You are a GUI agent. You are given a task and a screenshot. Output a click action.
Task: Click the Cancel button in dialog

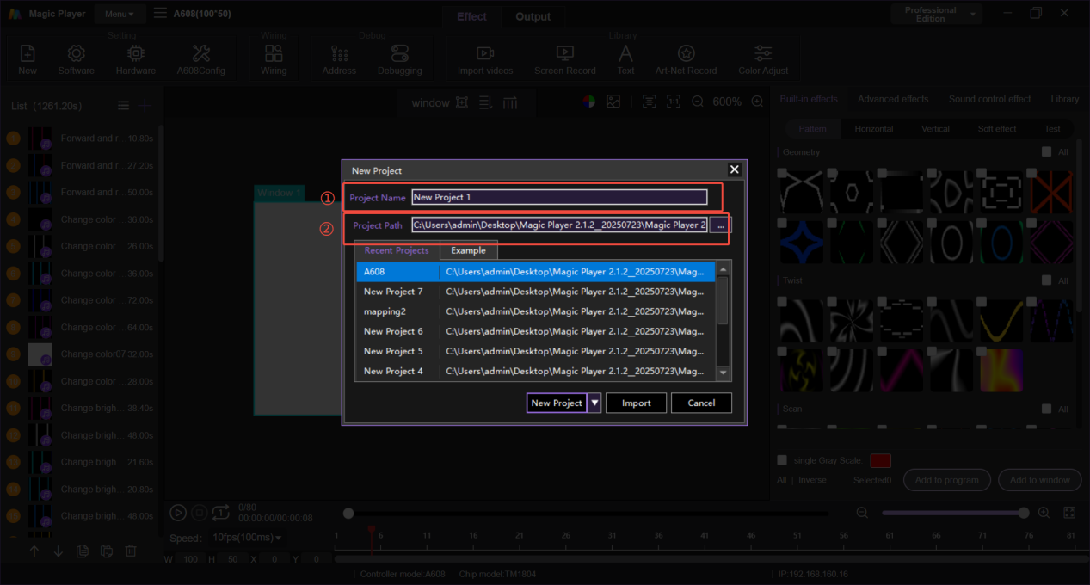pos(701,403)
